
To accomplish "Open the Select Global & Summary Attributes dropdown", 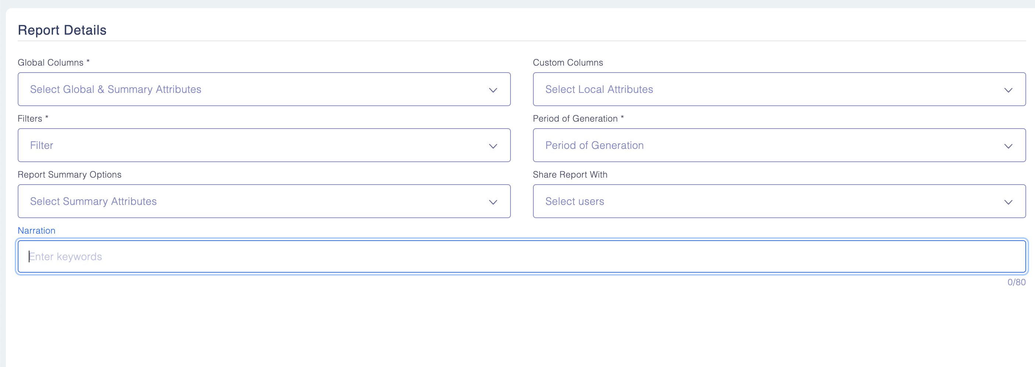I will point(257,89).
